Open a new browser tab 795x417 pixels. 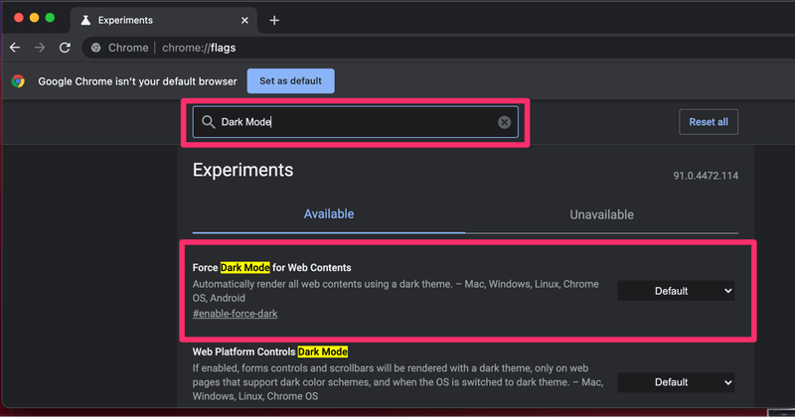tap(274, 20)
